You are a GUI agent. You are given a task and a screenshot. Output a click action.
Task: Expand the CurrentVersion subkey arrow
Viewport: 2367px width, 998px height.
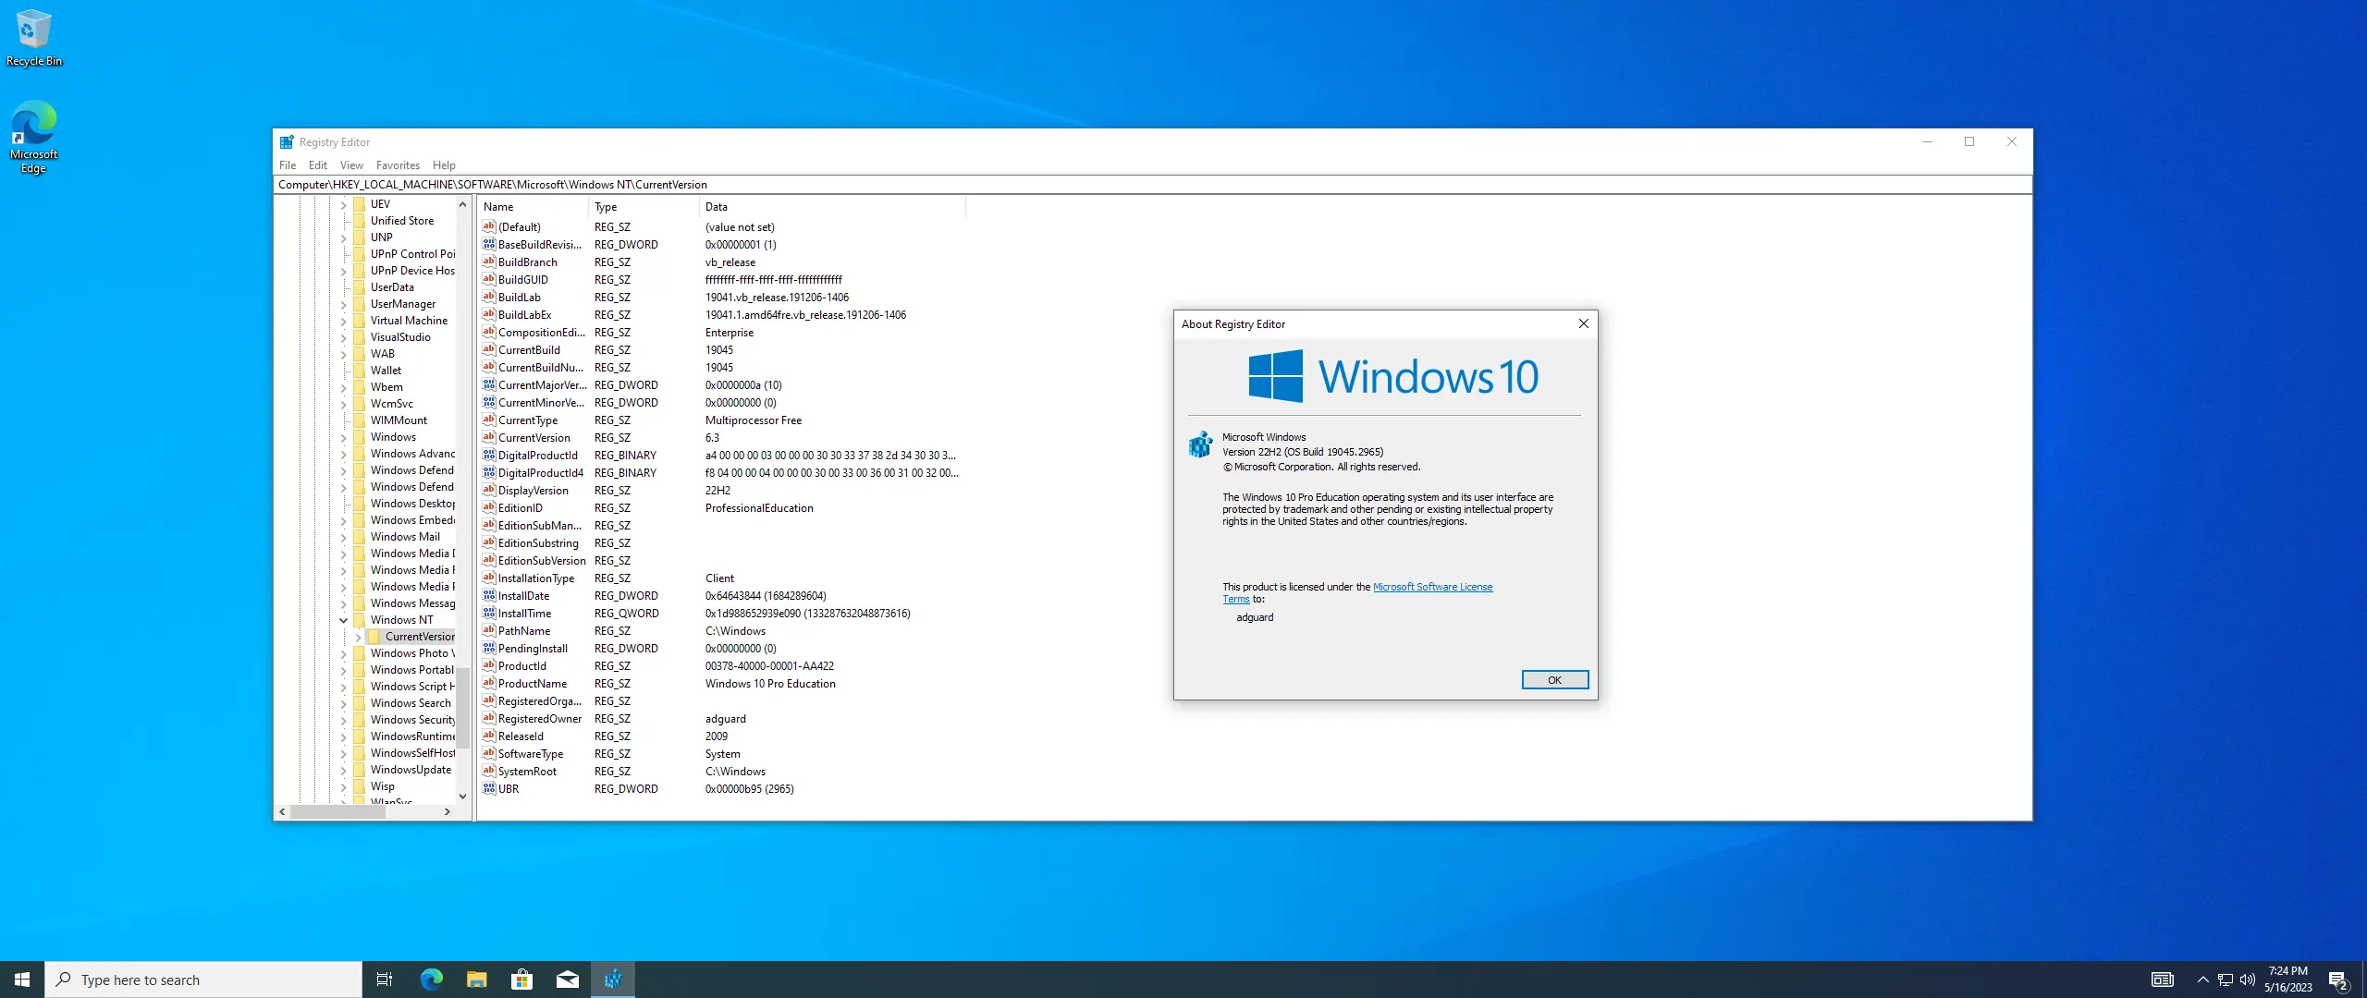pyautogui.click(x=359, y=637)
